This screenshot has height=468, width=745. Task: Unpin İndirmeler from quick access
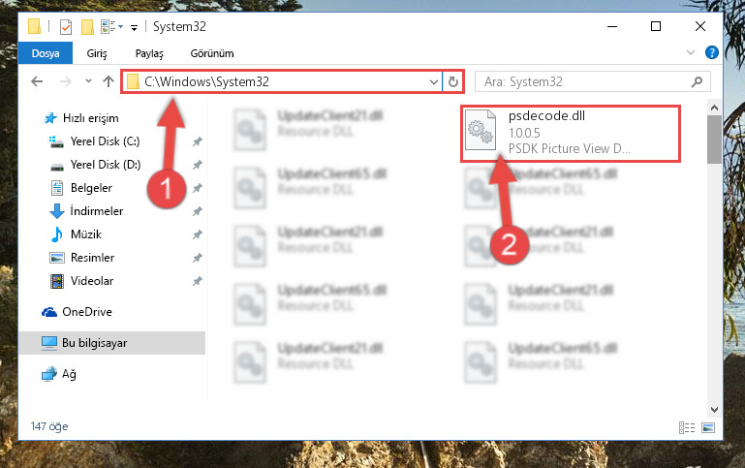click(x=198, y=211)
